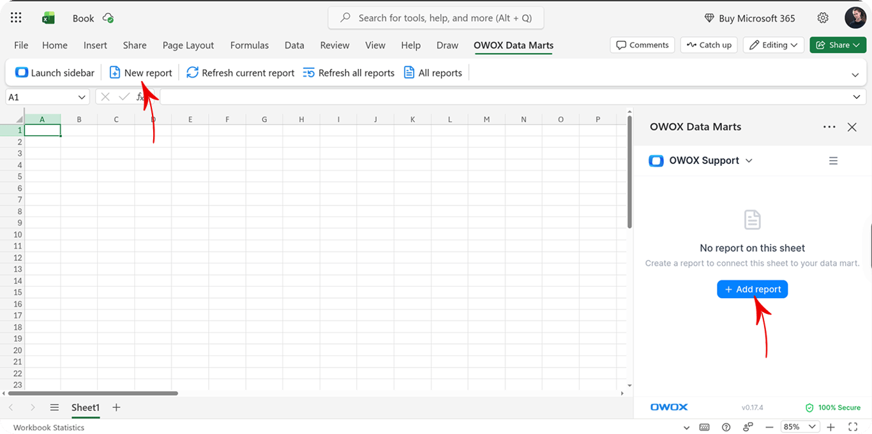Screen dimensions: 872x434
Task: Open the settings gear icon
Action: pyautogui.click(x=823, y=18)
